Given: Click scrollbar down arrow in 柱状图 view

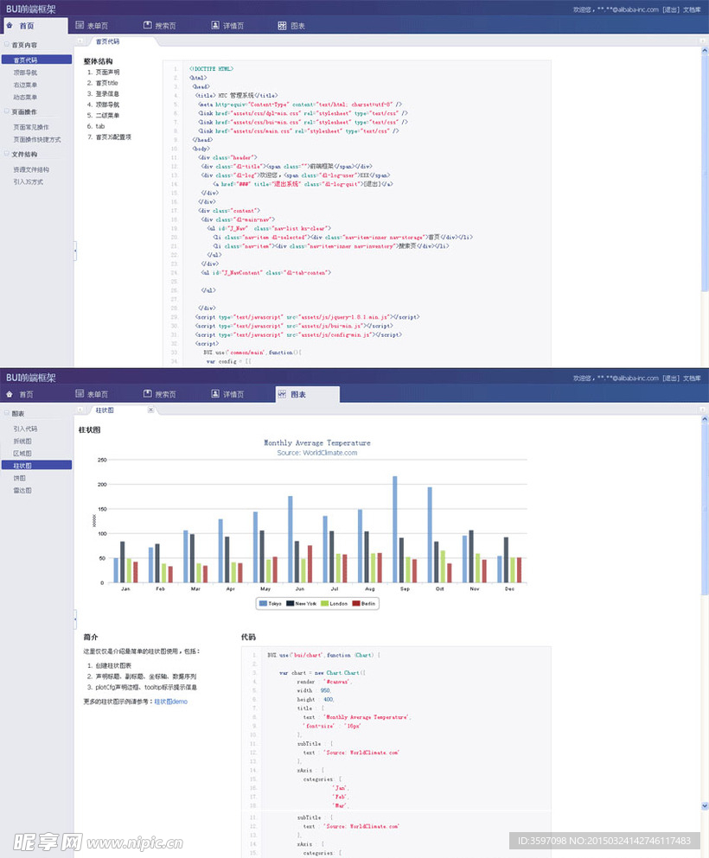Looking at the screenshot, I should (705, 806).
